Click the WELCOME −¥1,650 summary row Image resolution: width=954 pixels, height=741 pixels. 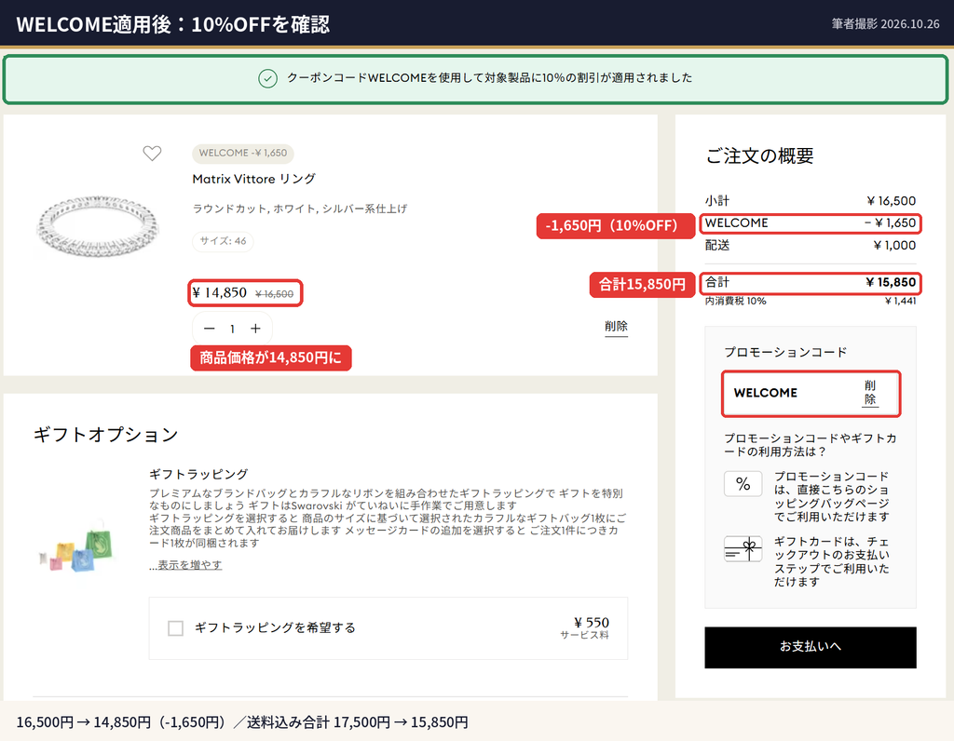[811, 223]
